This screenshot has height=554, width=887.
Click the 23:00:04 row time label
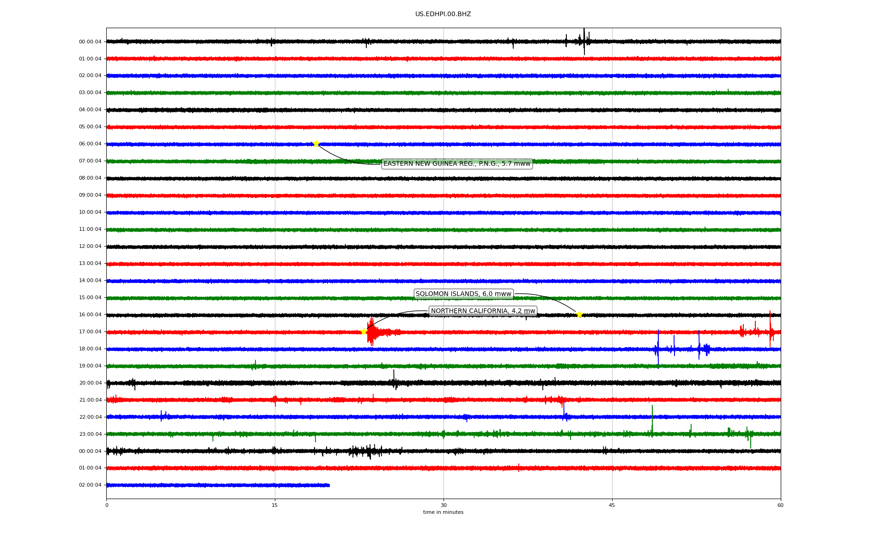(x=90, y=434)
